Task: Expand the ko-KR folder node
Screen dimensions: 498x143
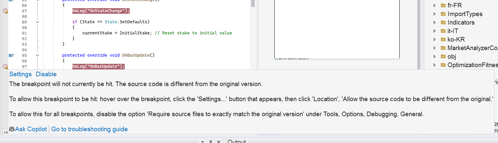Action: pos(434,40)
